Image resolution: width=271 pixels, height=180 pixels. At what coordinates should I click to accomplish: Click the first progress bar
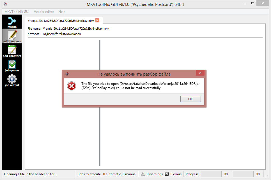click(211, 174)
